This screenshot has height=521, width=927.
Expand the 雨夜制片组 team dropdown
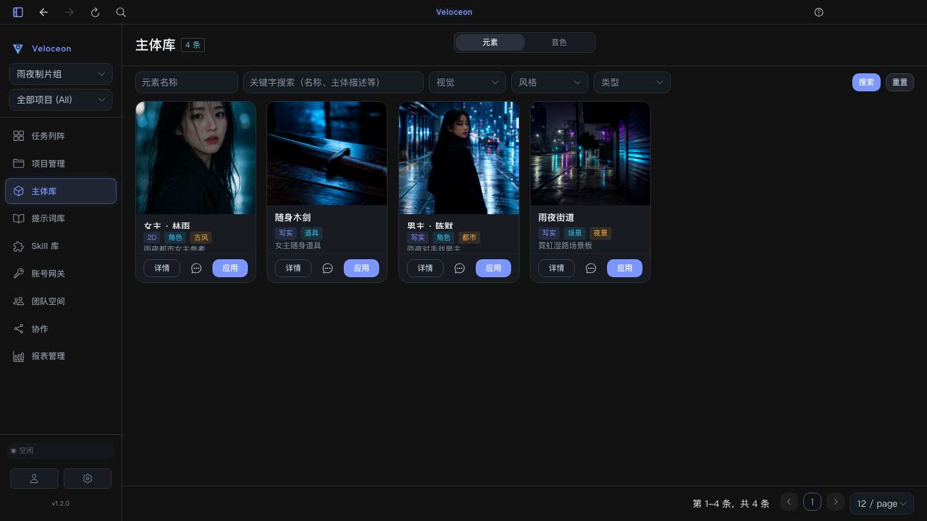click(61, 74)
